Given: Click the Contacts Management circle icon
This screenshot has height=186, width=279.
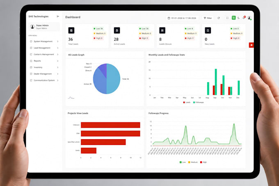Looking at the screenshot, I should point(31,54).
